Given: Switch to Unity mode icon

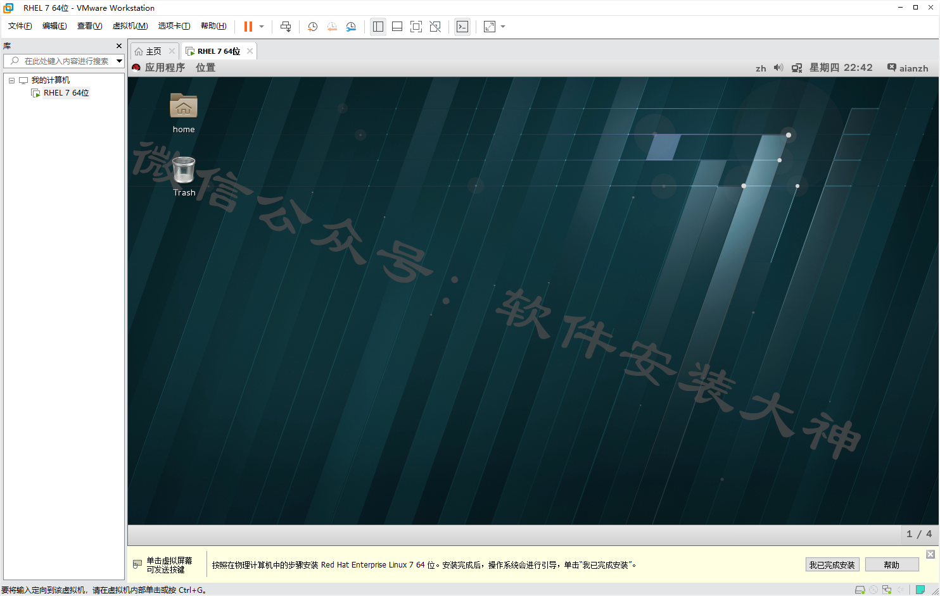Looking at the screenshot, I should 435,27.
